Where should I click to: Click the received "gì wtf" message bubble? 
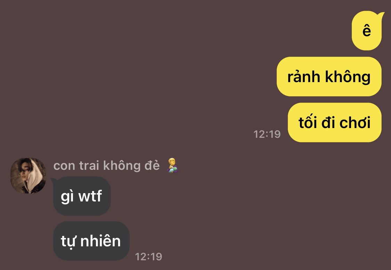pos(82,196)
